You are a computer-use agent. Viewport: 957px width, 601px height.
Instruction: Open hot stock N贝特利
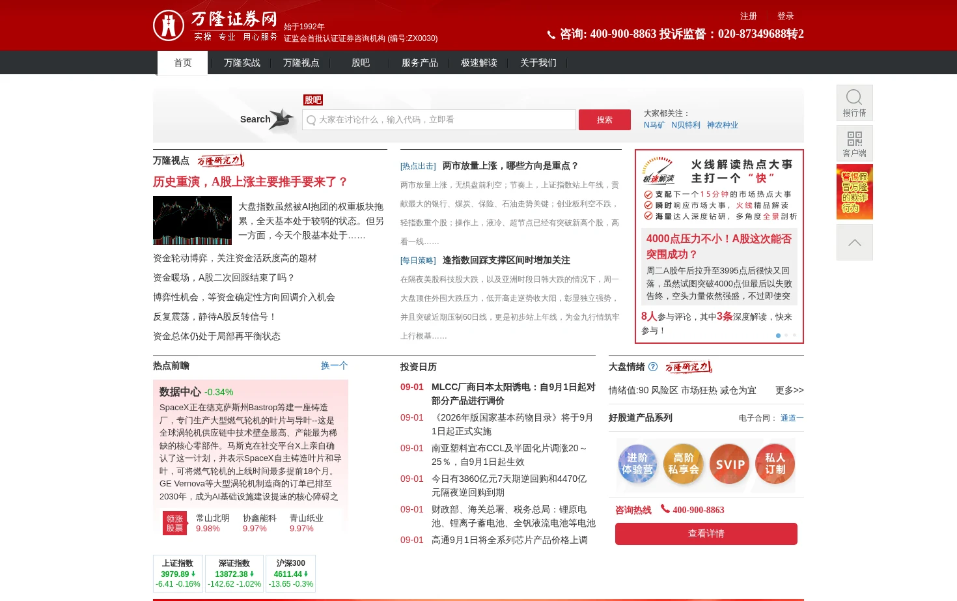click(x=686, y=125)
